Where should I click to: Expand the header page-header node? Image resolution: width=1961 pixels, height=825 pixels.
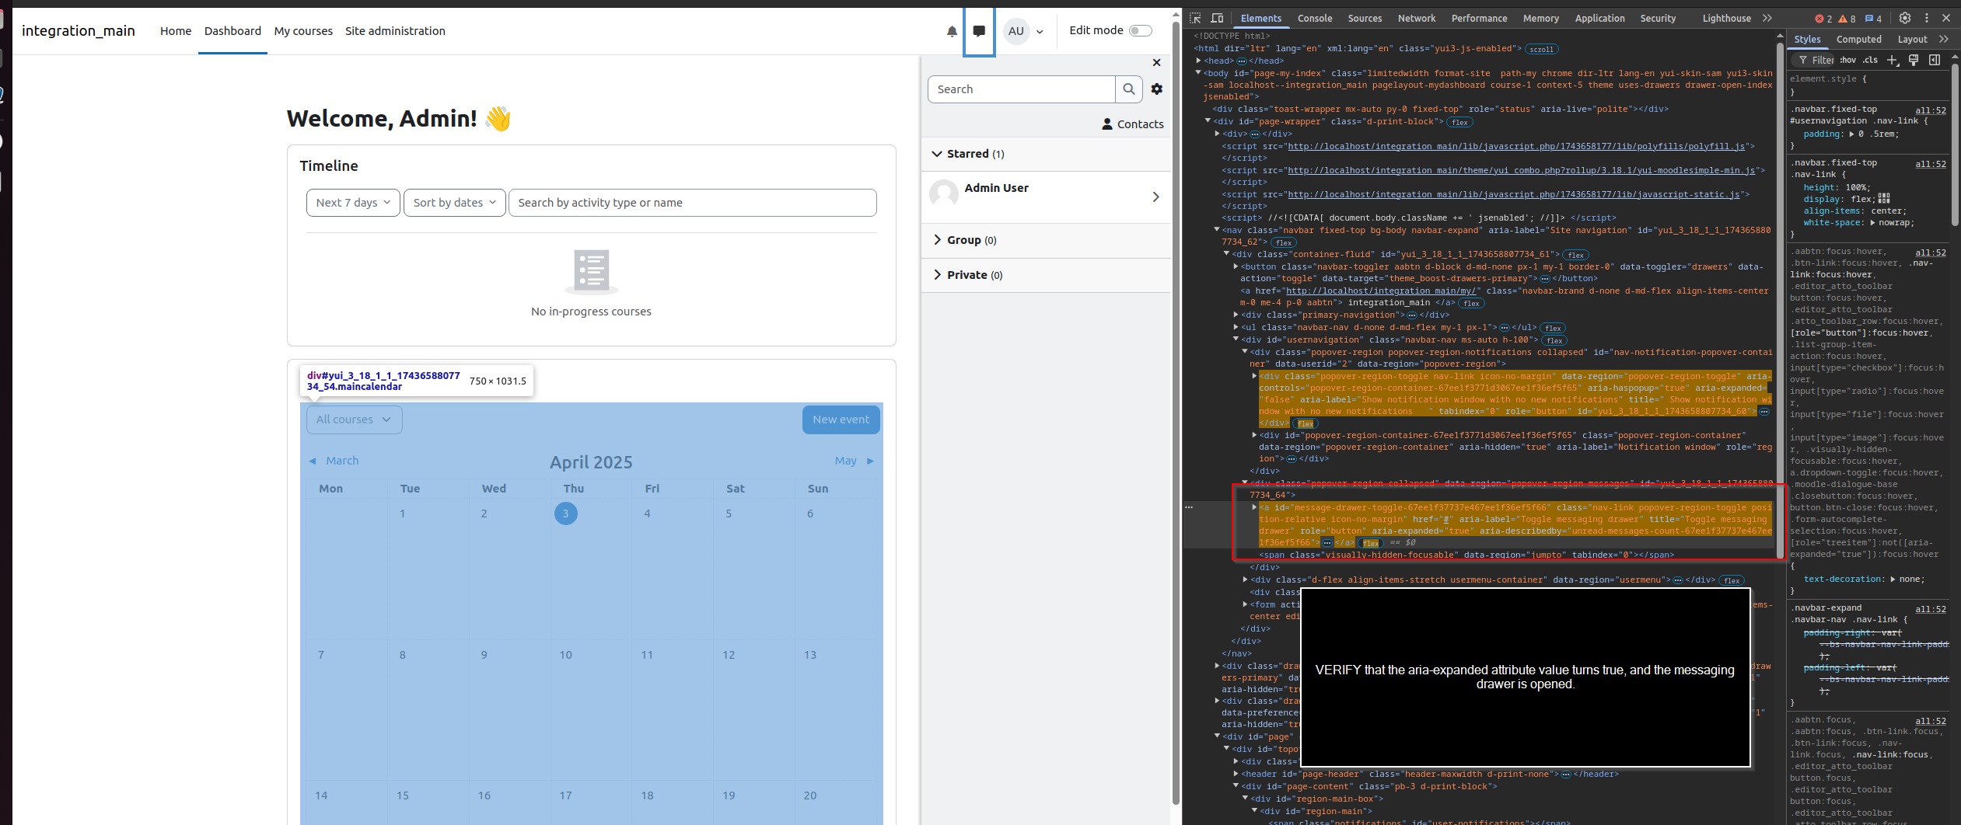(x=1236, y=774)
